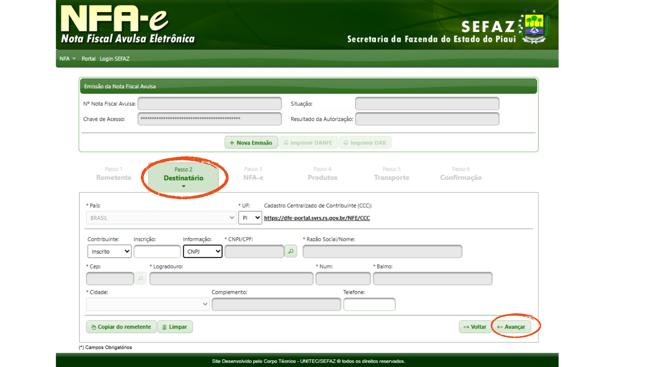Open the CCC portal hyperlink

tap(317, 218)
